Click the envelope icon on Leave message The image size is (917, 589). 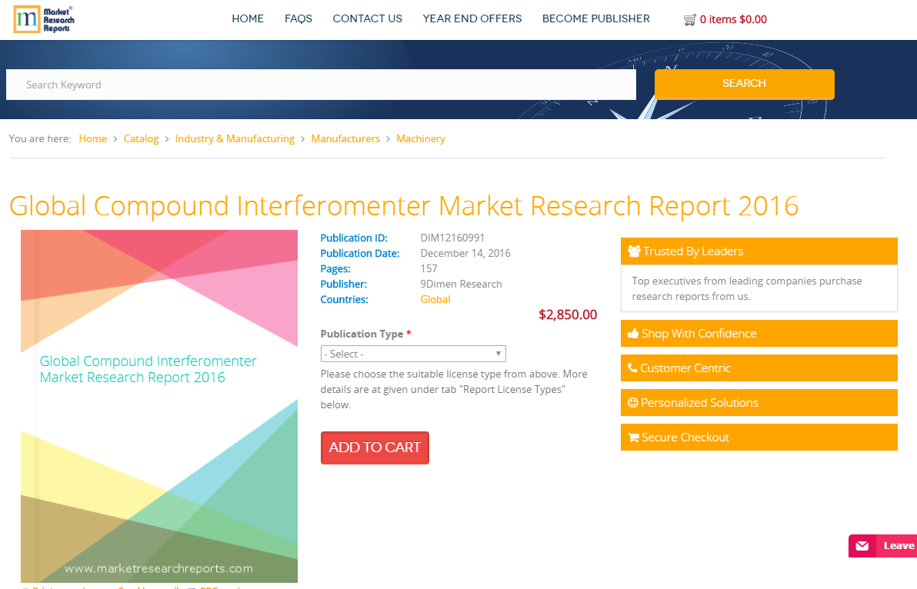click(862, 546)
